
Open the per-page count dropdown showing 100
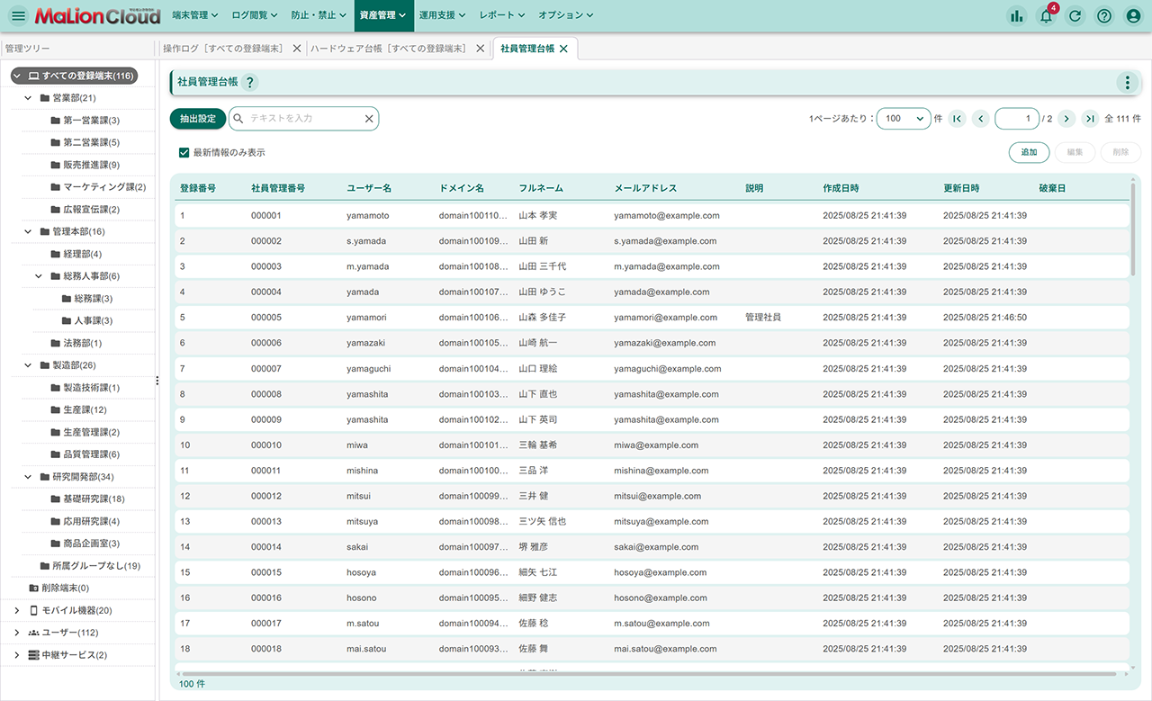(x=904, y=119)
